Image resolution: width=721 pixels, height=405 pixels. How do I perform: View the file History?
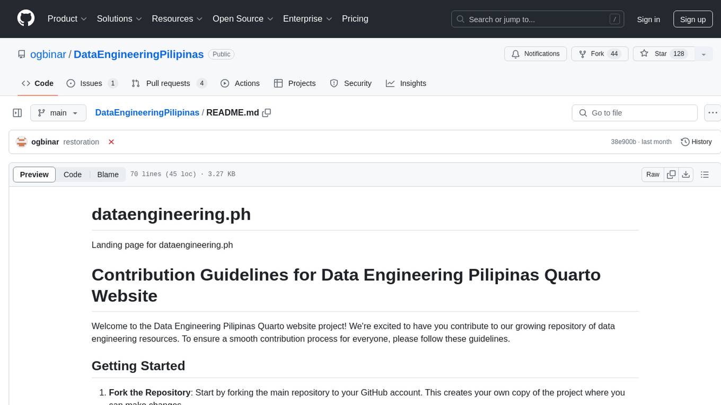coord(696,142)
